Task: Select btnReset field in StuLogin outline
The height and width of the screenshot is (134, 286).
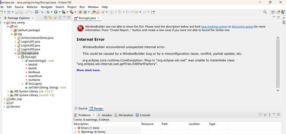Action: (34, 72)
